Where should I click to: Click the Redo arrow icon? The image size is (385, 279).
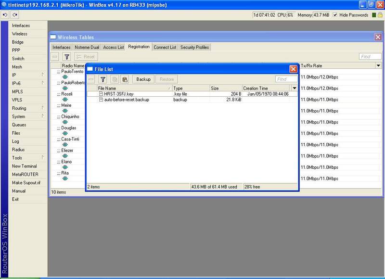(x=15, y=15)
